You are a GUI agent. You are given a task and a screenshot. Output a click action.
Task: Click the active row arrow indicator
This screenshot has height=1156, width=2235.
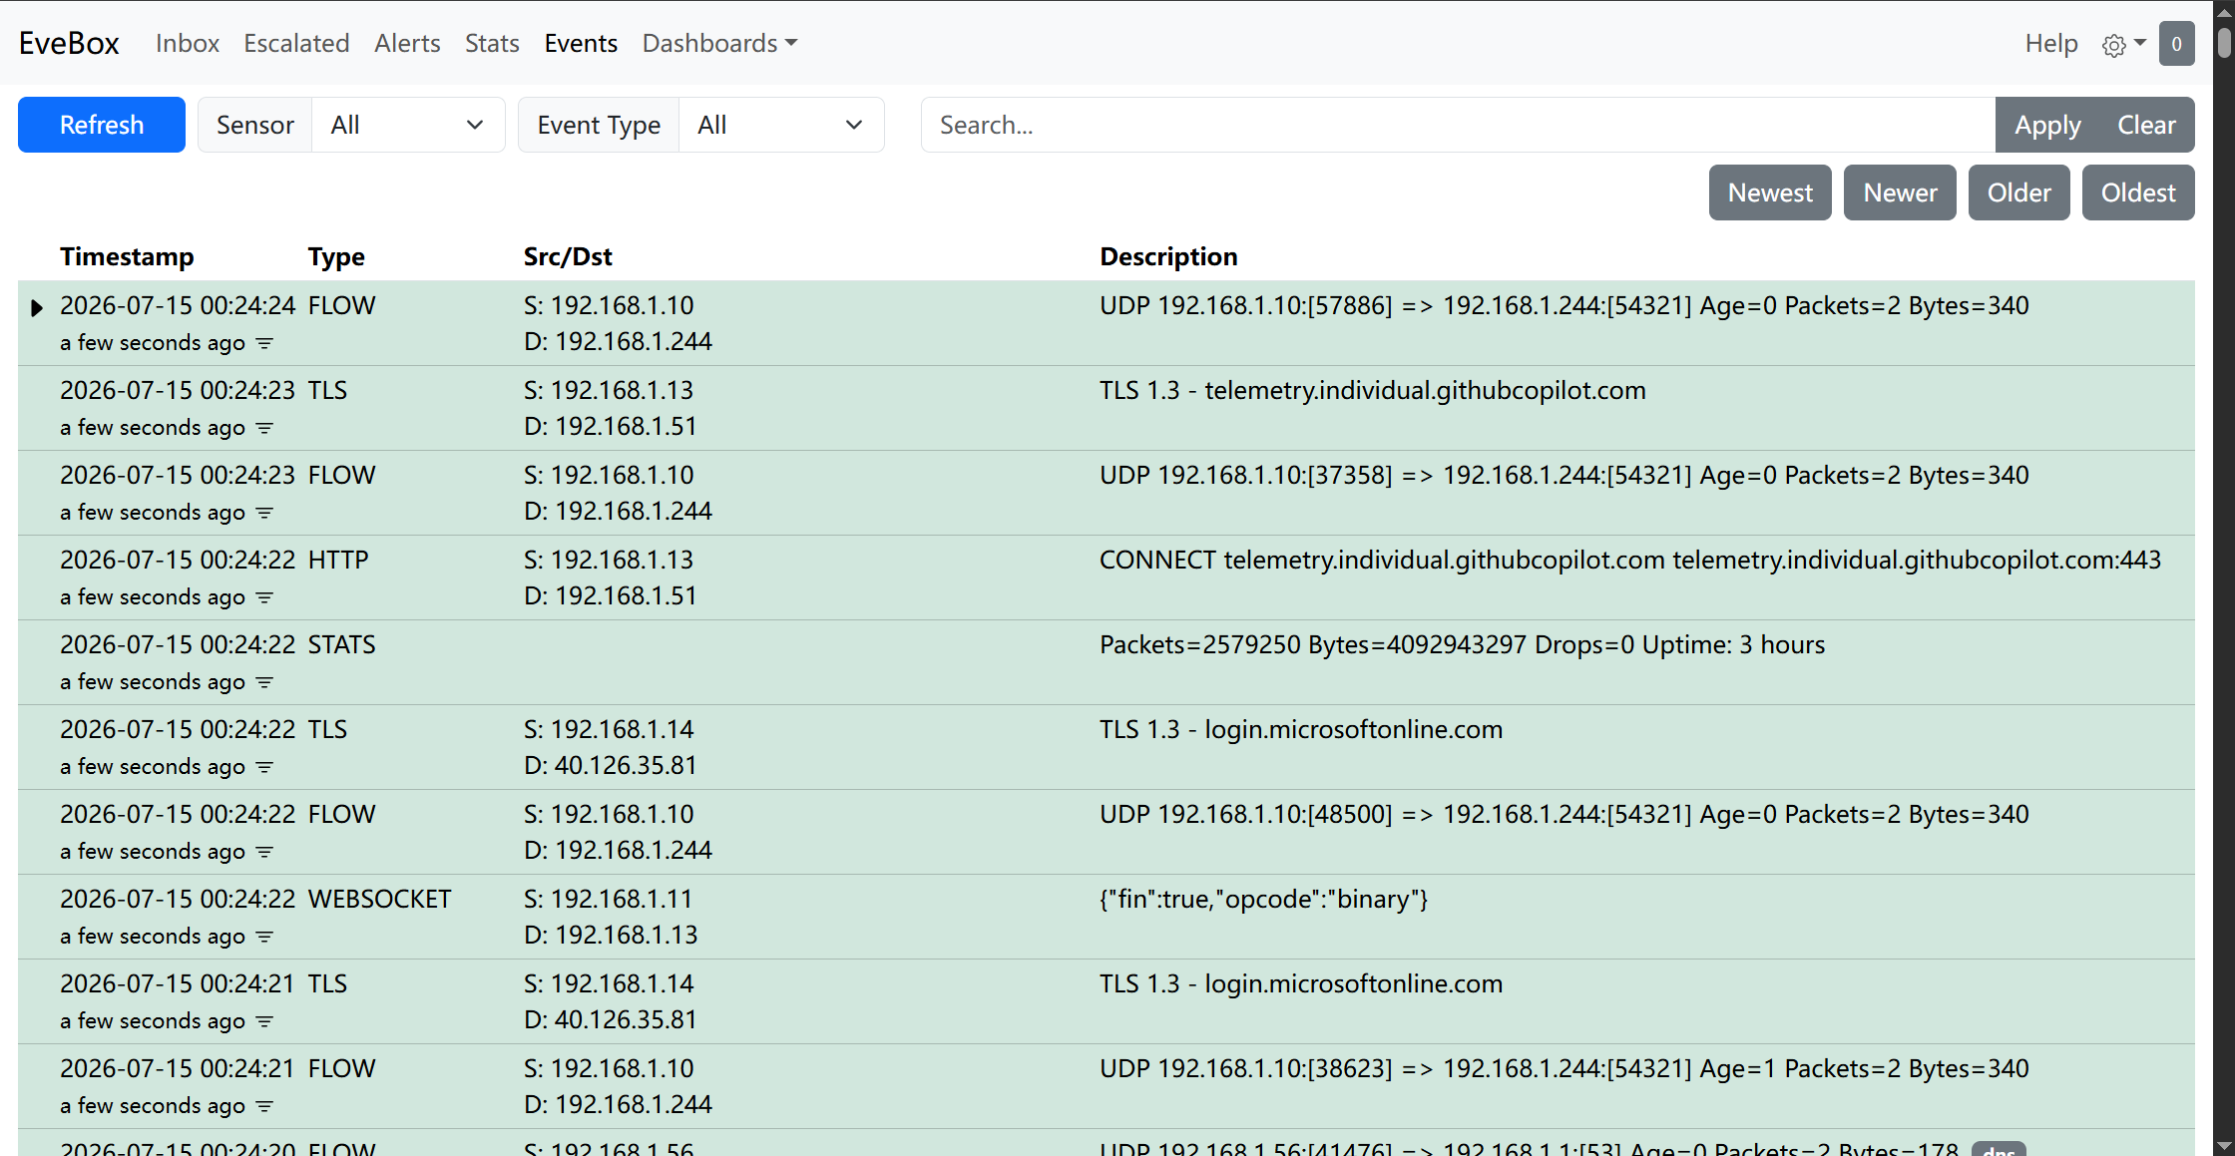pos(37,307)
